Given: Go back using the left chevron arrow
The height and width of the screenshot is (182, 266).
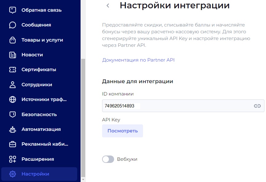Looking at the screenshot, I should tap(108, 6).
